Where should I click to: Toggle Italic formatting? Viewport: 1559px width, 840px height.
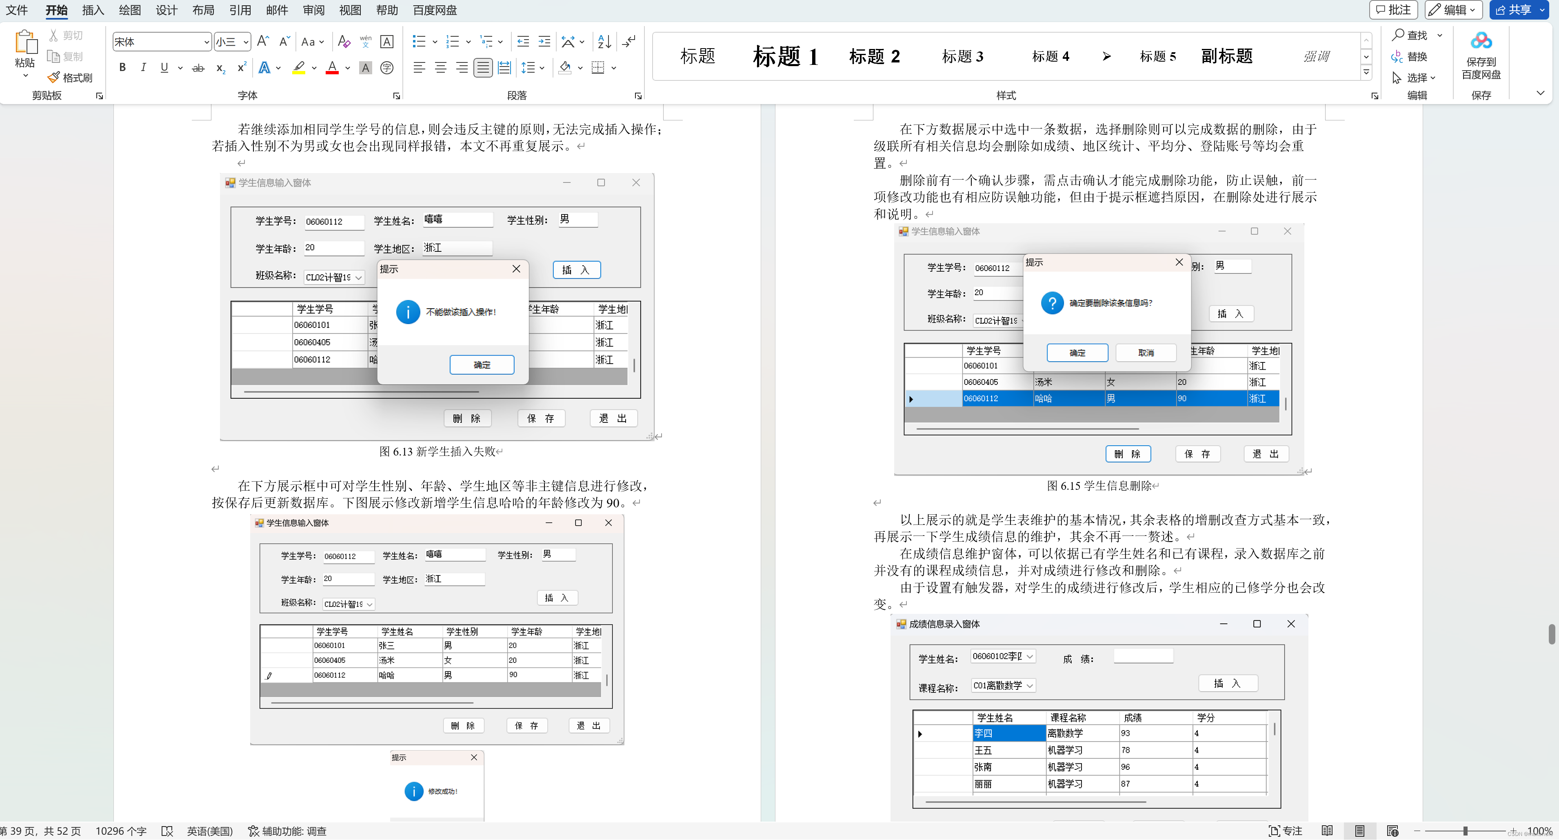[143, 68]
